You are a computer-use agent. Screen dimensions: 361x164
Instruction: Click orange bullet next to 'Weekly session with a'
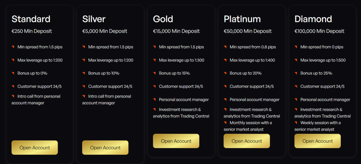tap(296, 123)
